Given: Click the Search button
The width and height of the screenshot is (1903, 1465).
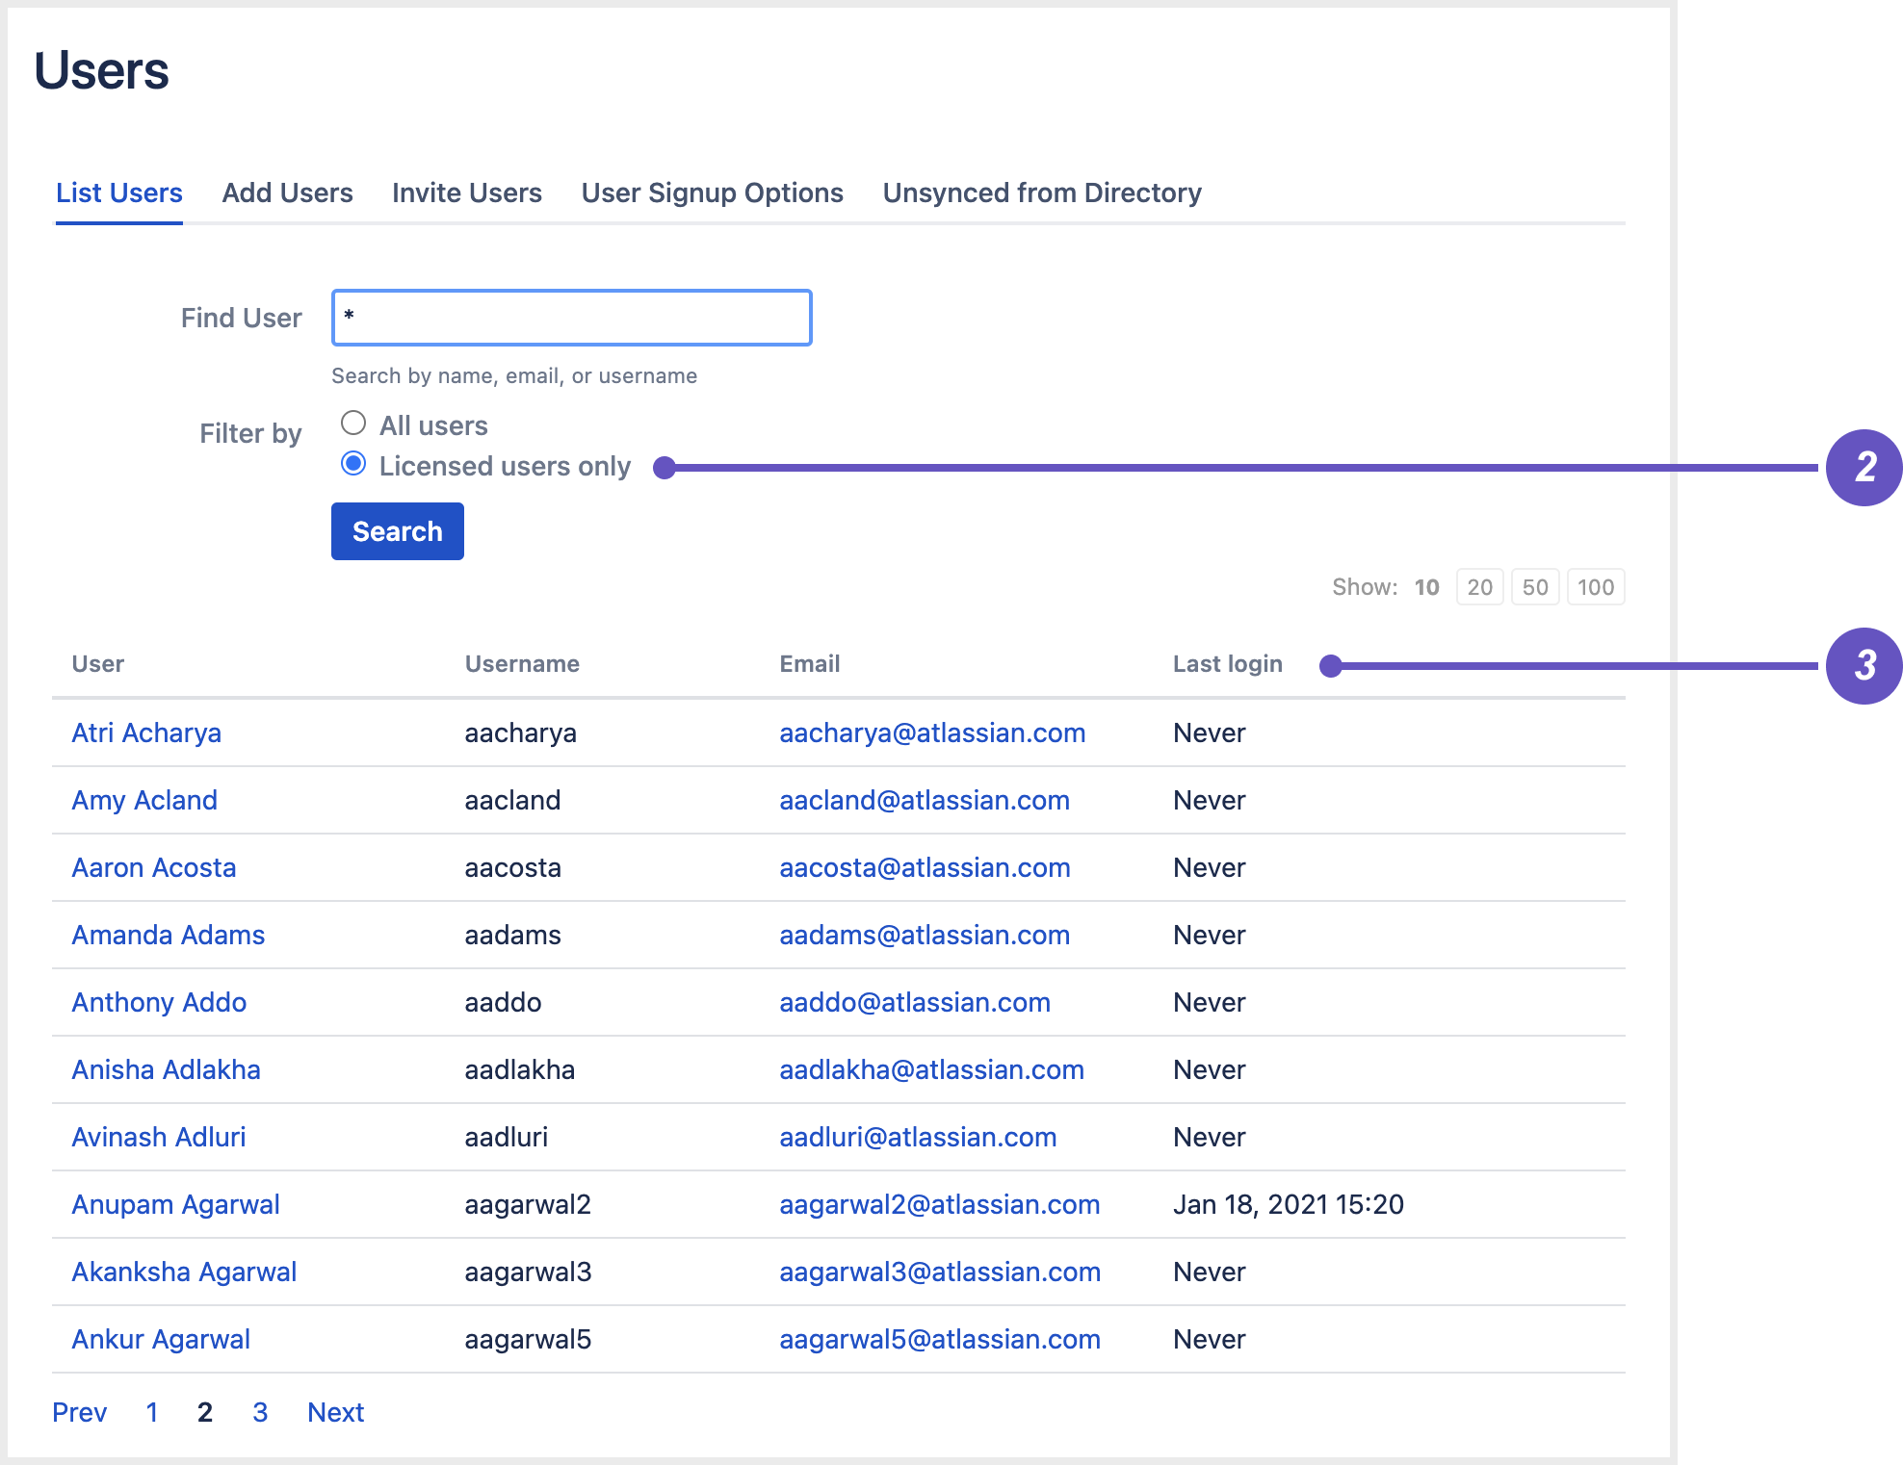Looking at the screenshot, I should tap(397, 530).
